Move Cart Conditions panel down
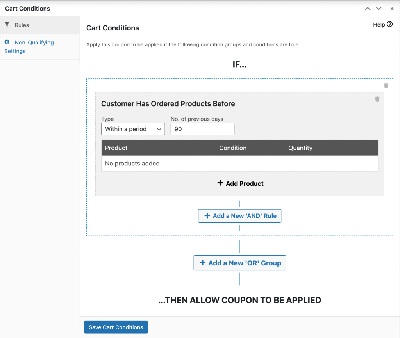This screenshot has width=400, height=338. (379, 9)
